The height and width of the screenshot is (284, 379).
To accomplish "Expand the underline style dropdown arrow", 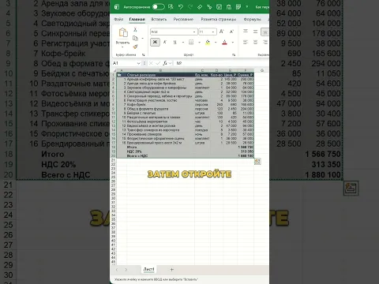I will click(x=183, y=43).
